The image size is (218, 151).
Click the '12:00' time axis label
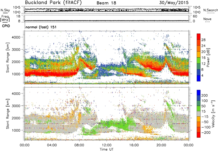pyautogui.click(x=107, y=145)
